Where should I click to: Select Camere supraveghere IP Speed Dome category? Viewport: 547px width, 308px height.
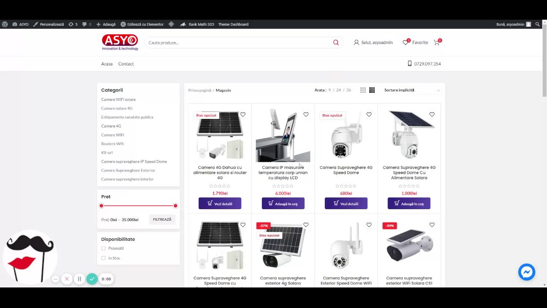tap(134, 162)
